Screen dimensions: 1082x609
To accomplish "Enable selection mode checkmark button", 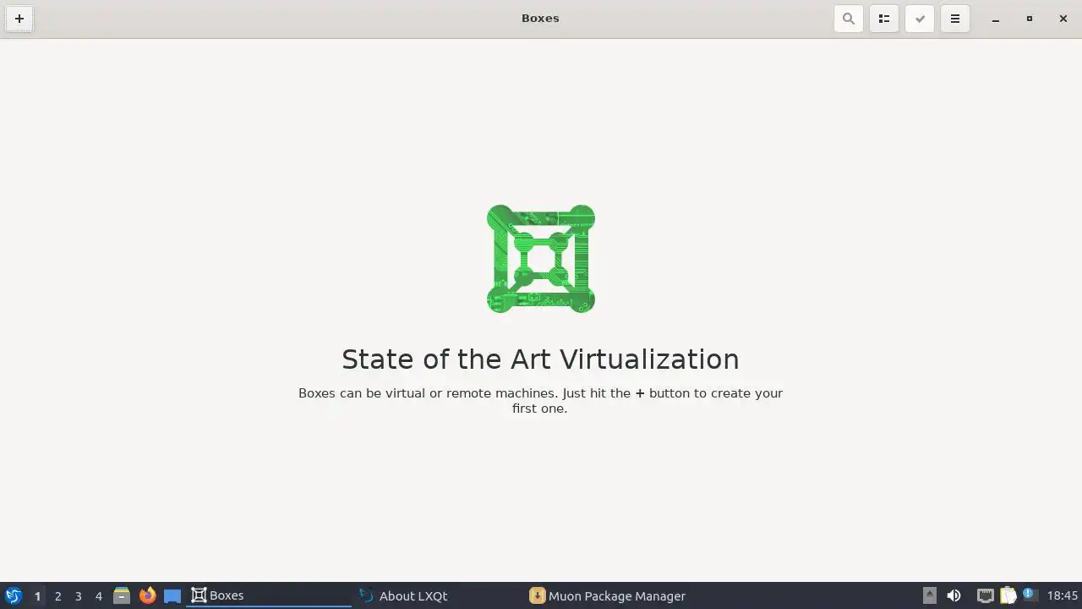I will pos(920,19).
